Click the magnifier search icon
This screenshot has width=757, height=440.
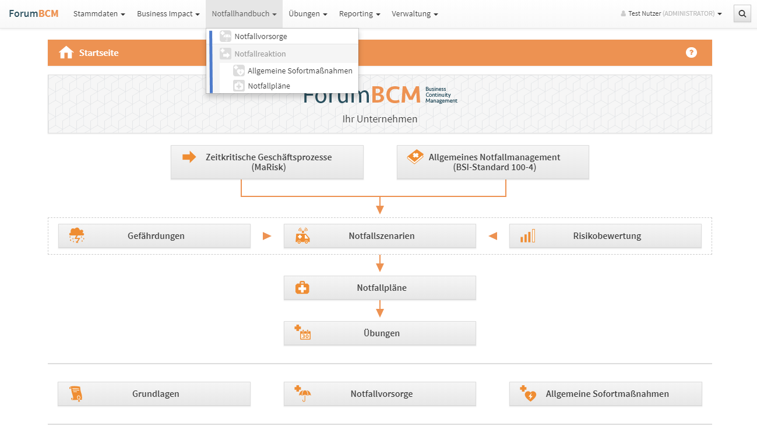(x=742, y=13)
